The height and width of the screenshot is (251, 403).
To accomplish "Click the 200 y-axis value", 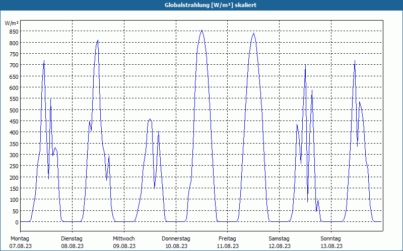I will pyautogui.click(x=14, y=178).
